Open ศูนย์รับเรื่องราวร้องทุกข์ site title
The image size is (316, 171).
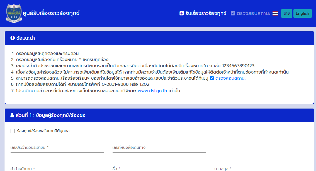click(51, 13)
